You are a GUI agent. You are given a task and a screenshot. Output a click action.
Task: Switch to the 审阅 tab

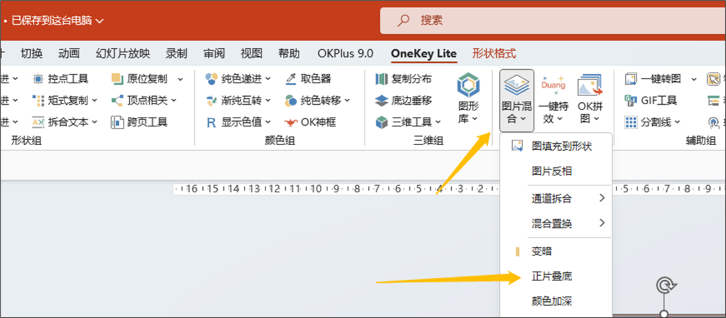[x=214, y=54]
